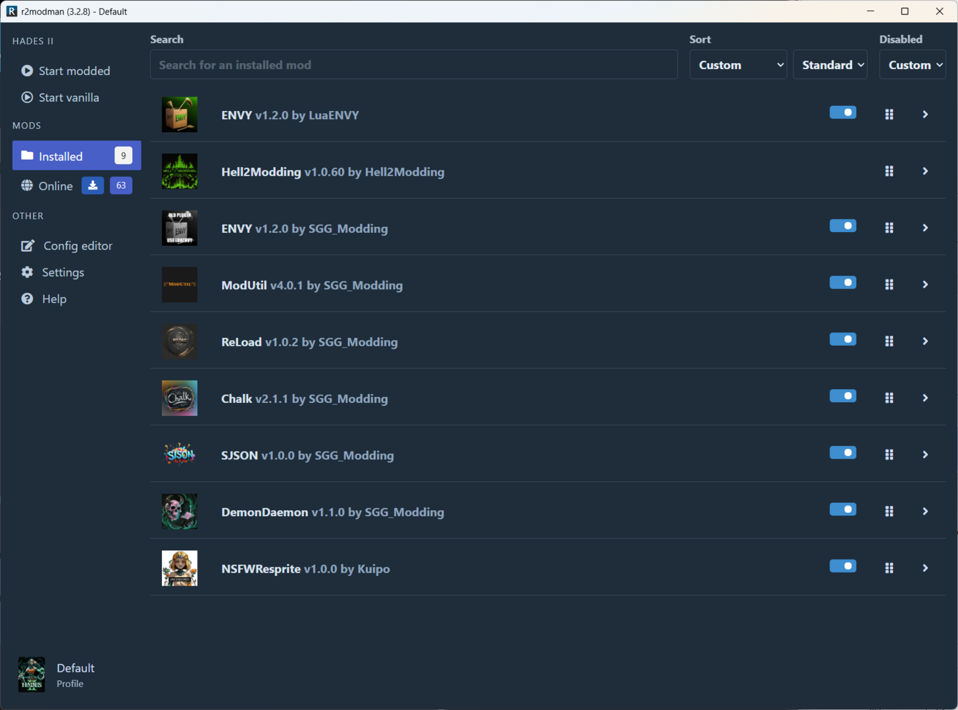This screenshot has width=958, height=710.
Task: Disable the ENVY by LuaENVY mod
Action: point(843,112)
